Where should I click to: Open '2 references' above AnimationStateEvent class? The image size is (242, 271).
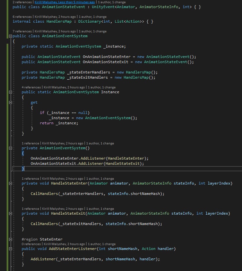point(22,2)
